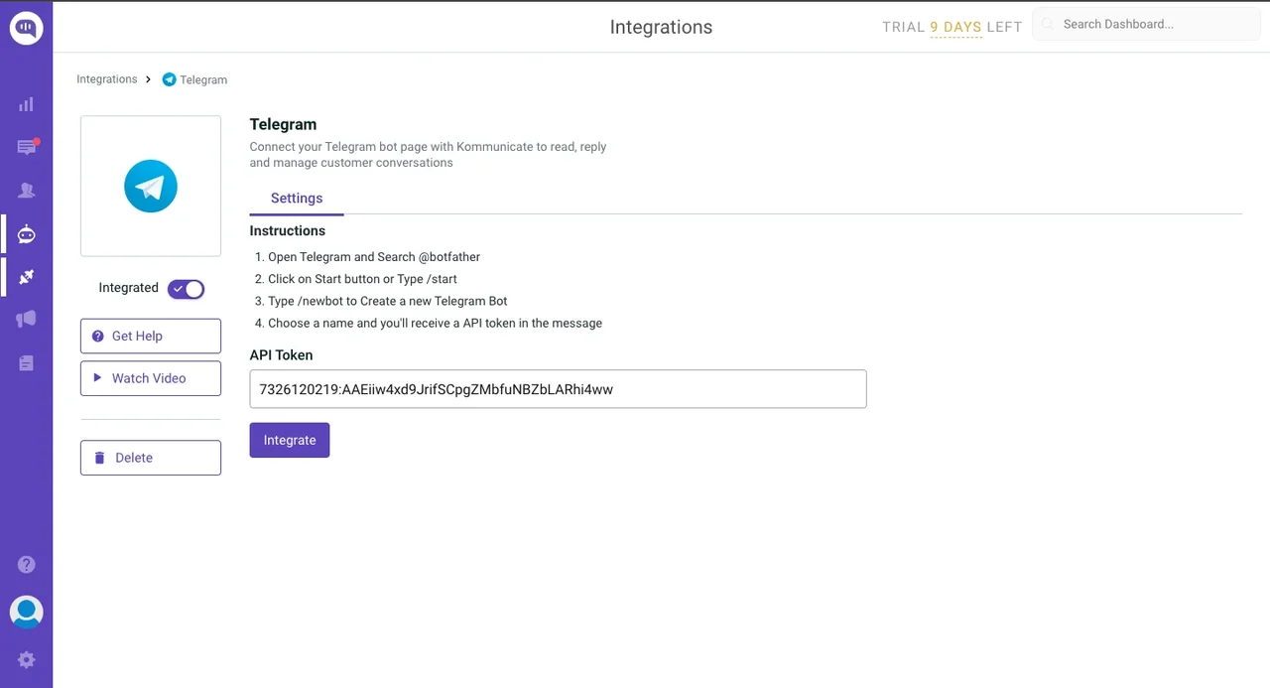Image resolution: width=1270 pixels, height=688 pixels.
Task: Click the Instructions heading
Action: 288,230
